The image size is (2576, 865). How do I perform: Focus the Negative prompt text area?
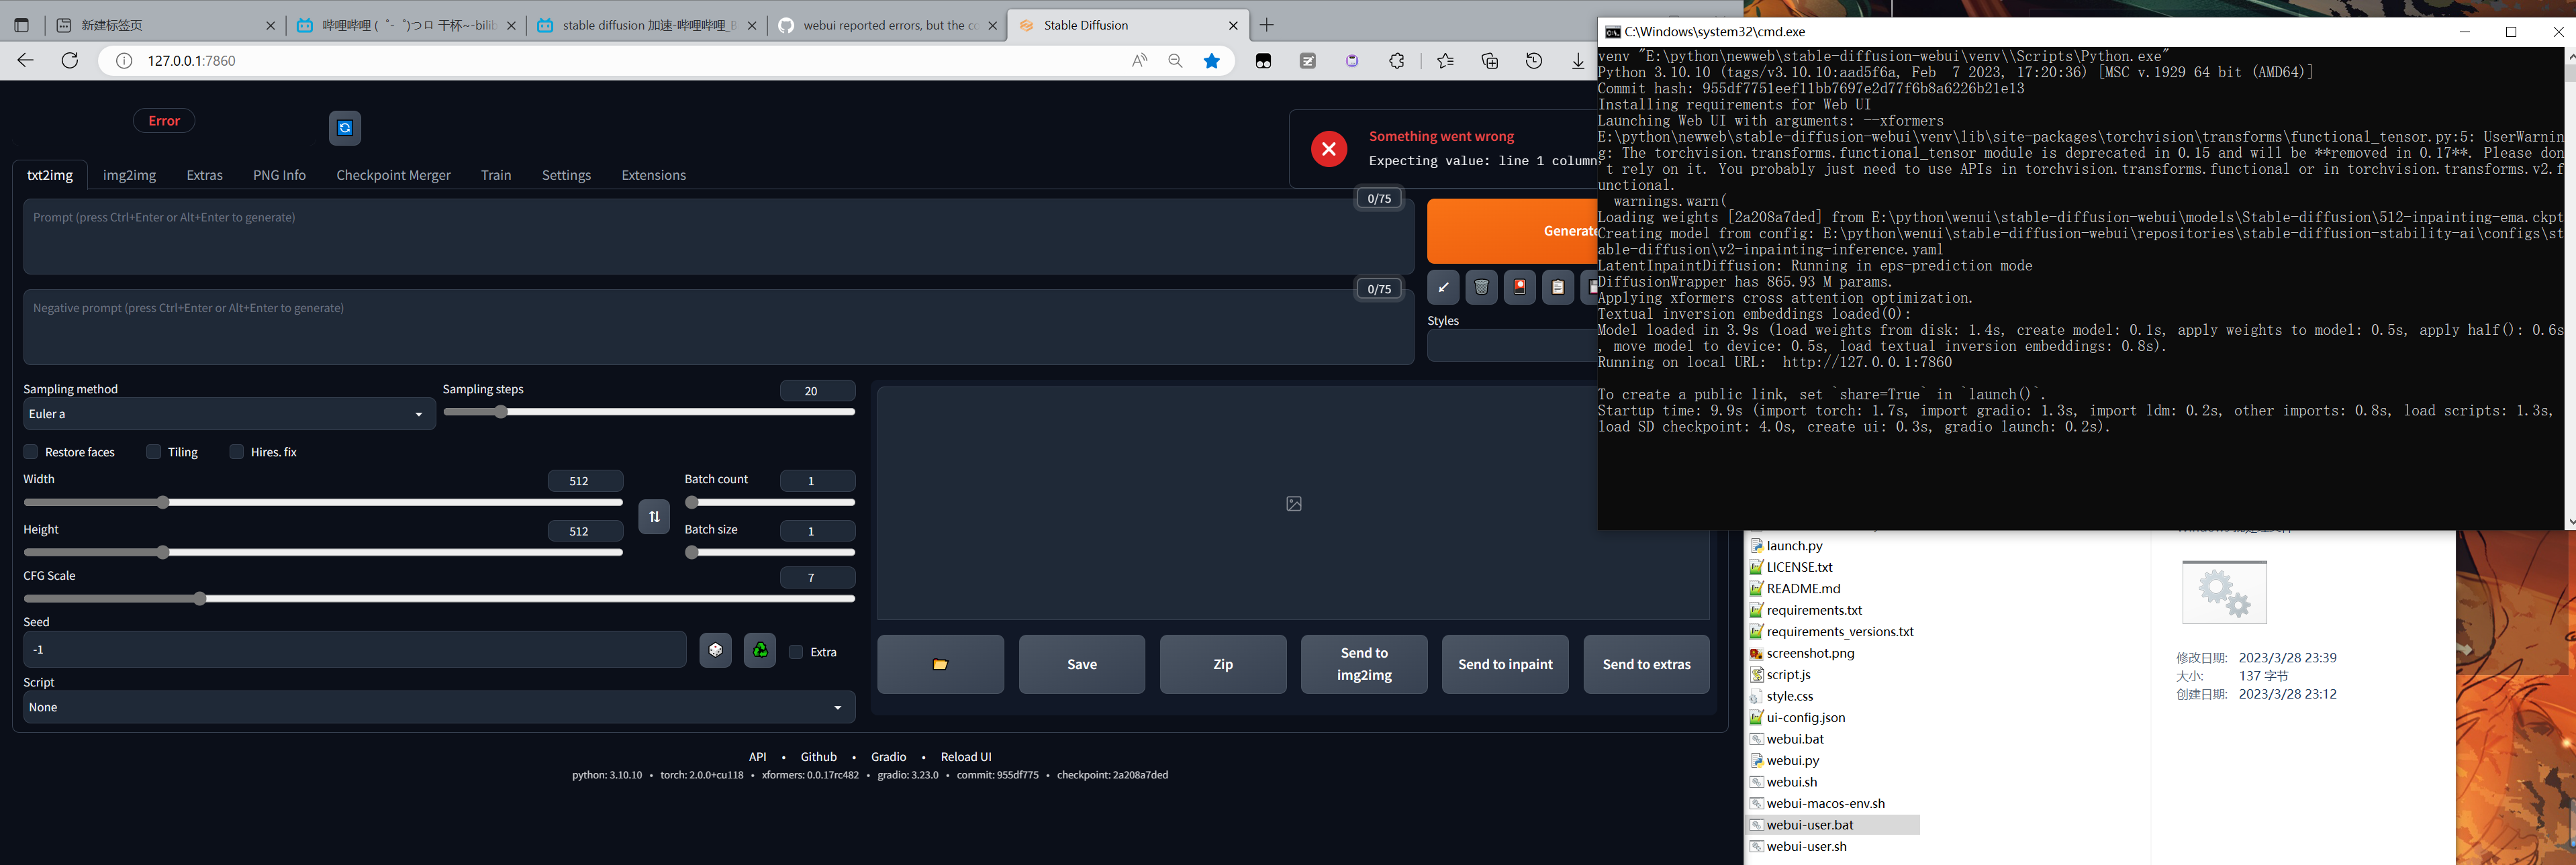tap(718, 327)
